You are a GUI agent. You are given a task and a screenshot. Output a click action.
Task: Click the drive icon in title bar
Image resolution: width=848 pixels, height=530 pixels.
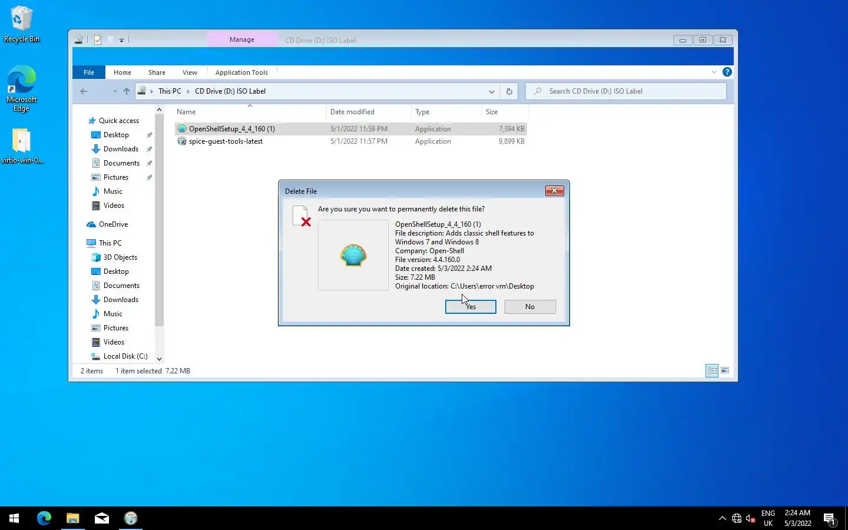pos(79,40)
